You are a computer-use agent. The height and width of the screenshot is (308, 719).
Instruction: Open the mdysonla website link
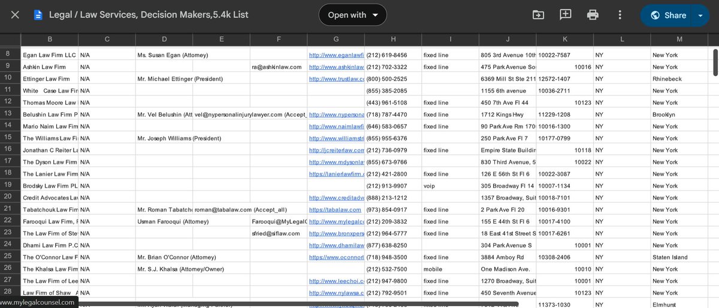point(336,162)
